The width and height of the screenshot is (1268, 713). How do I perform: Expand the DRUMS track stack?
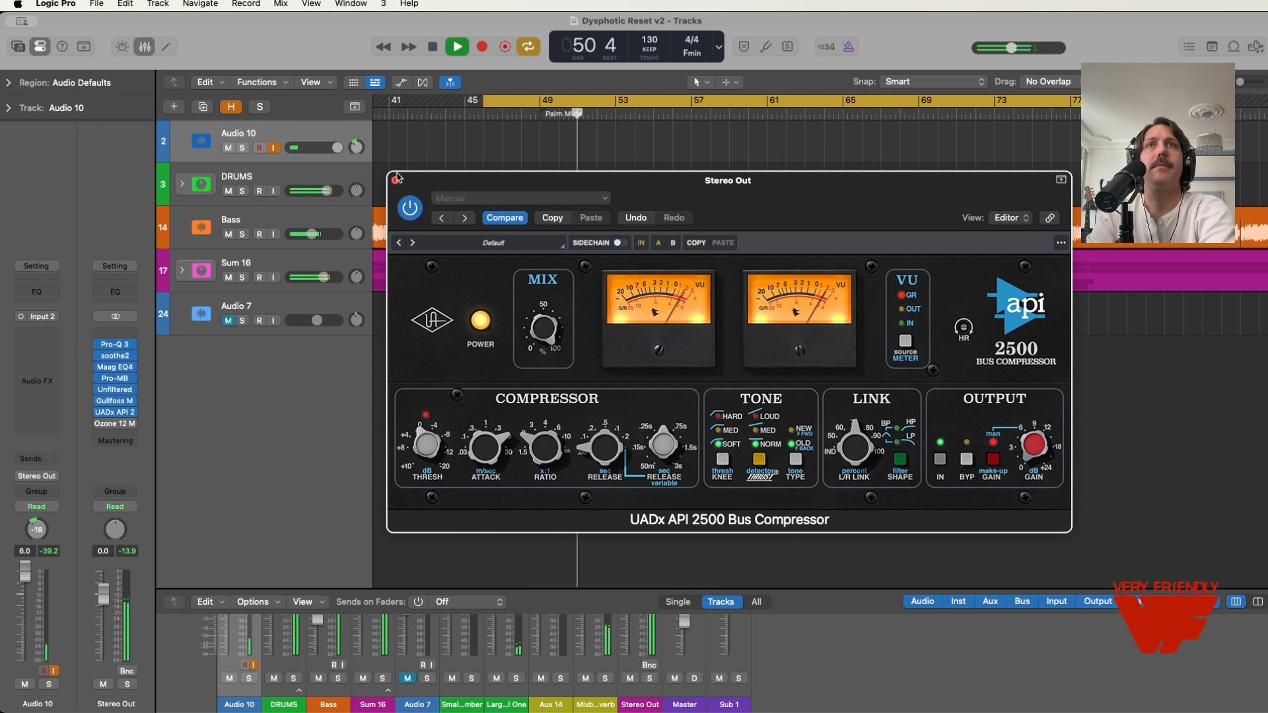(x=182, y=184)
